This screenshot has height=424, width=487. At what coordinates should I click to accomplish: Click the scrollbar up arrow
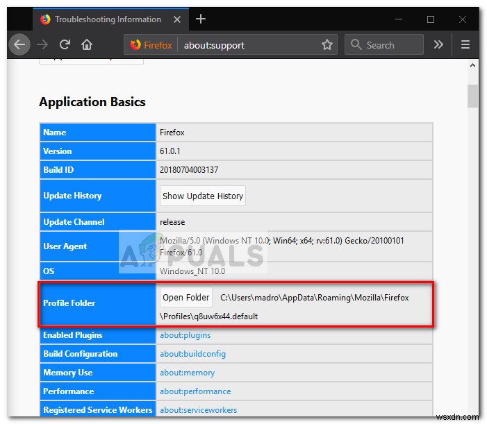click(472, 65)
